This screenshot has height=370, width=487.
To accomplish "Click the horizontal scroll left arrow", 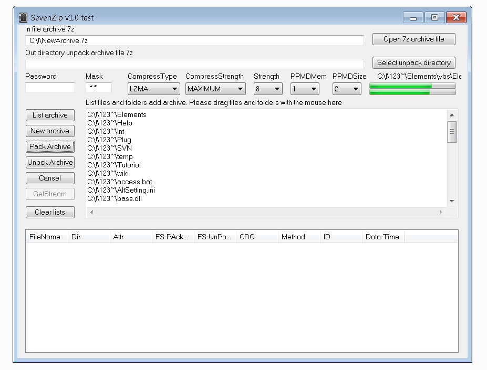I will point(91,213).
